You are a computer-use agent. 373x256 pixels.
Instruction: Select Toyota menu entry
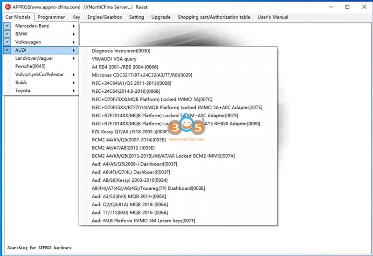click(41, 90)
